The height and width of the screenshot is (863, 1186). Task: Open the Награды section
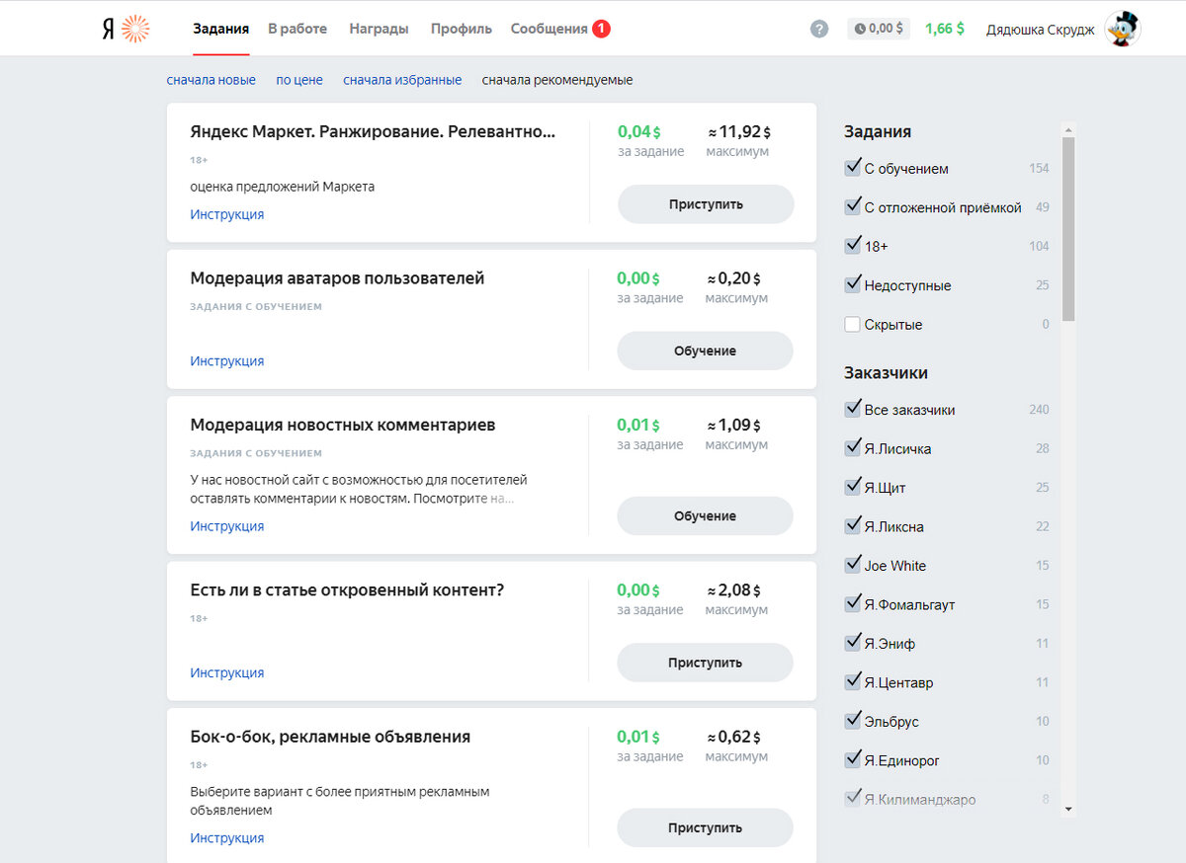[379, 29]
